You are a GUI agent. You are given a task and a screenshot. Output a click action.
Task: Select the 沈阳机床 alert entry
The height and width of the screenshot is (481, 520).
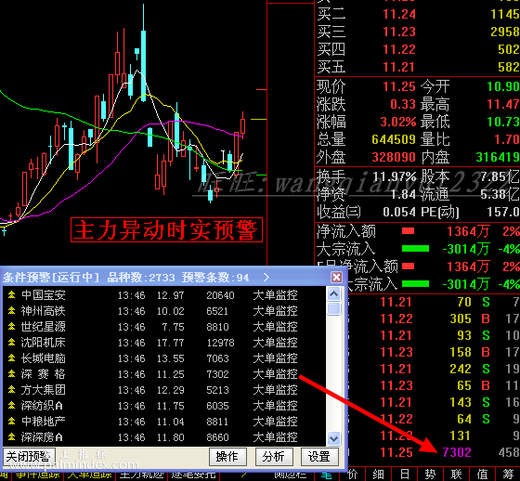pos(164,343)
